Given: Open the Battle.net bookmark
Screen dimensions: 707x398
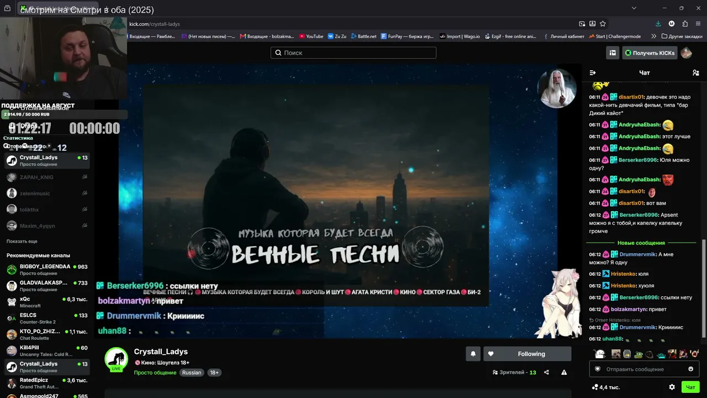Looking at the screenshot, I should click(363, 36).
